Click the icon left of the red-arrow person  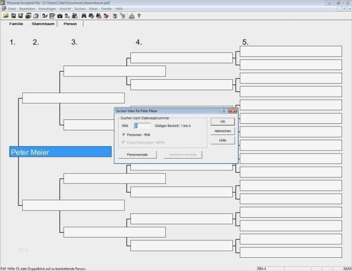pyautogui.click(x=99, y=16)
